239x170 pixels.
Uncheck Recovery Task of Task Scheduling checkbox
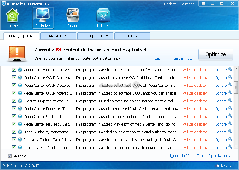coord(14,140)
